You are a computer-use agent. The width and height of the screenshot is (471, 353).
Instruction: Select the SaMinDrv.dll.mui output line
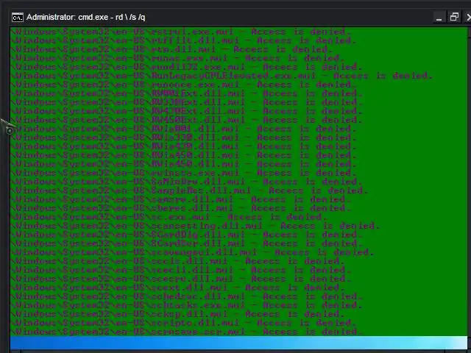[186, 182]
